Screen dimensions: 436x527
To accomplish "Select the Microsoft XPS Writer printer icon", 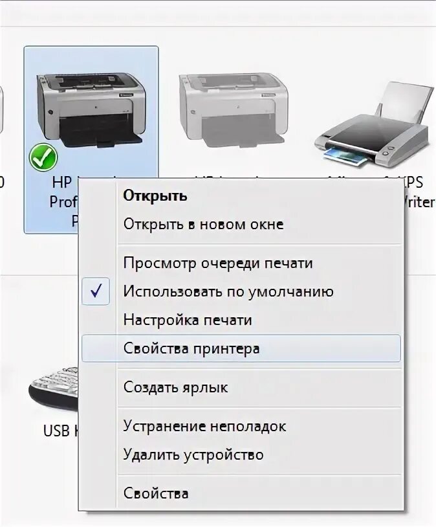I will coord(373,124).
